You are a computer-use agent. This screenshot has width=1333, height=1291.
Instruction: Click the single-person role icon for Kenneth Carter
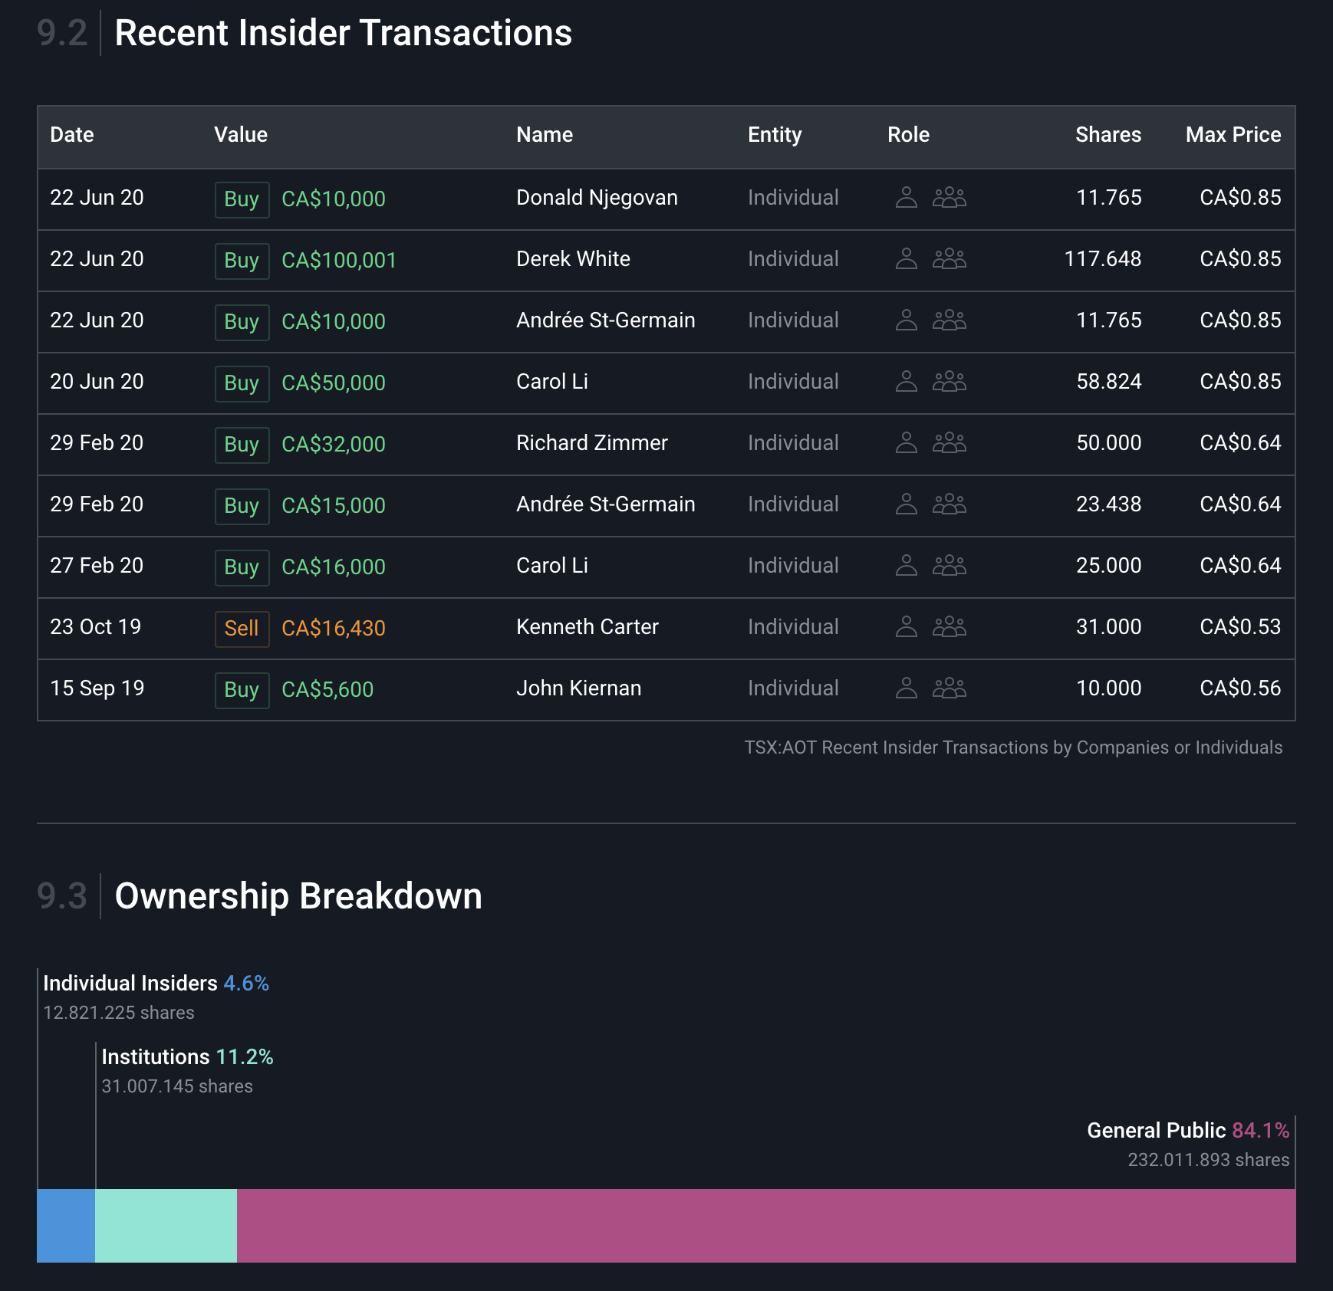point(907,627)
